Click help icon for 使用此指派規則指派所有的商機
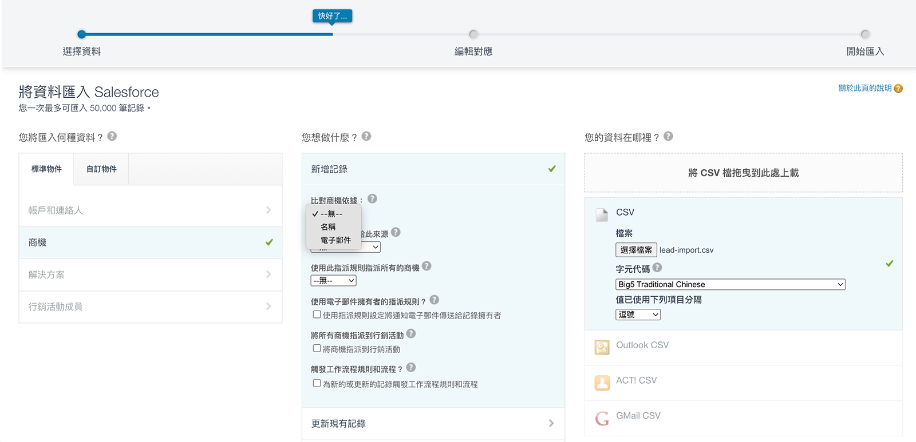916x442 pixels. click(x=427, y=266)
